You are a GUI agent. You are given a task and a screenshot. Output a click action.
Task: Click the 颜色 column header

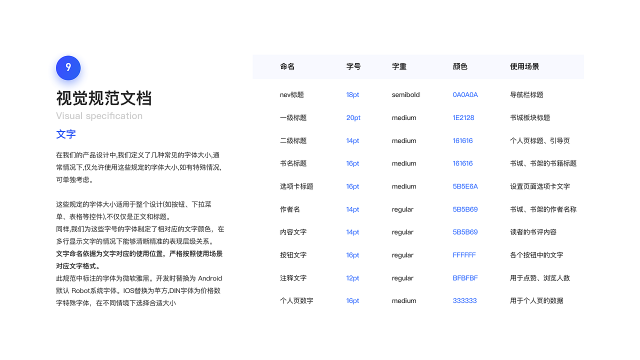[x=460, y=66]
